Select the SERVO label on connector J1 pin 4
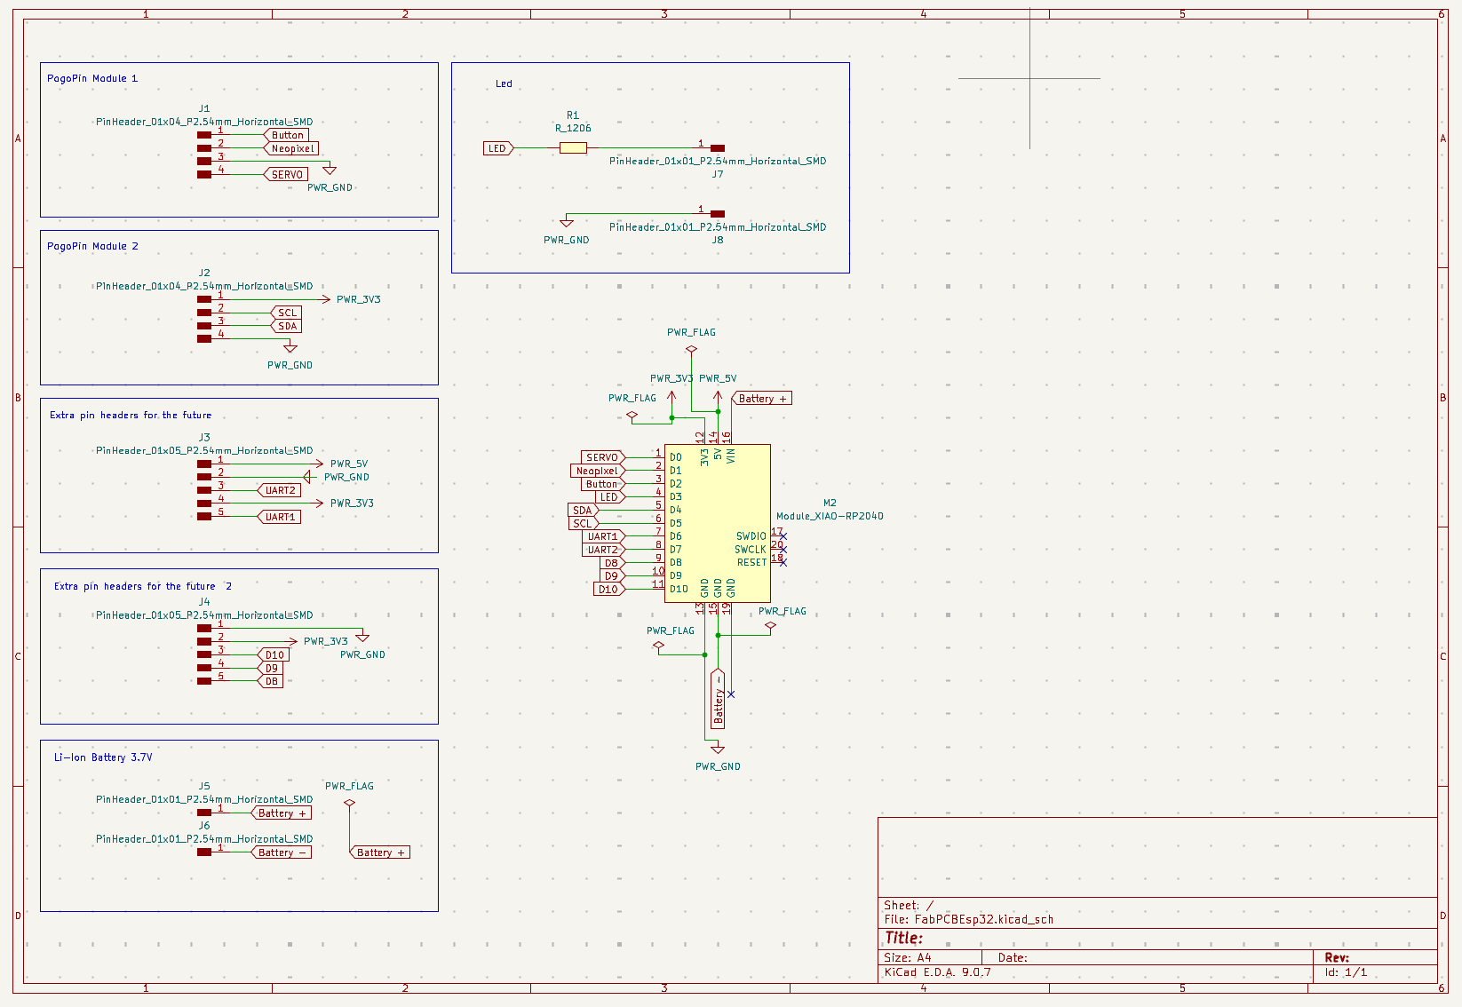This screenshot has height=1007, width=1462. [286, 174]
